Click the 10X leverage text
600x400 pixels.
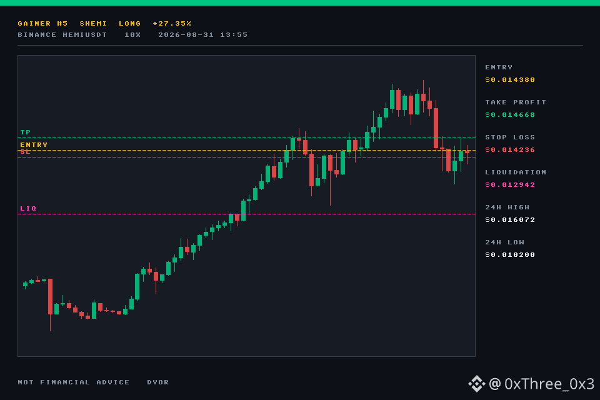132,35
